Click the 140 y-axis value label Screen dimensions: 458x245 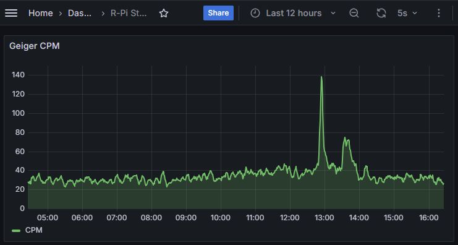18,75
